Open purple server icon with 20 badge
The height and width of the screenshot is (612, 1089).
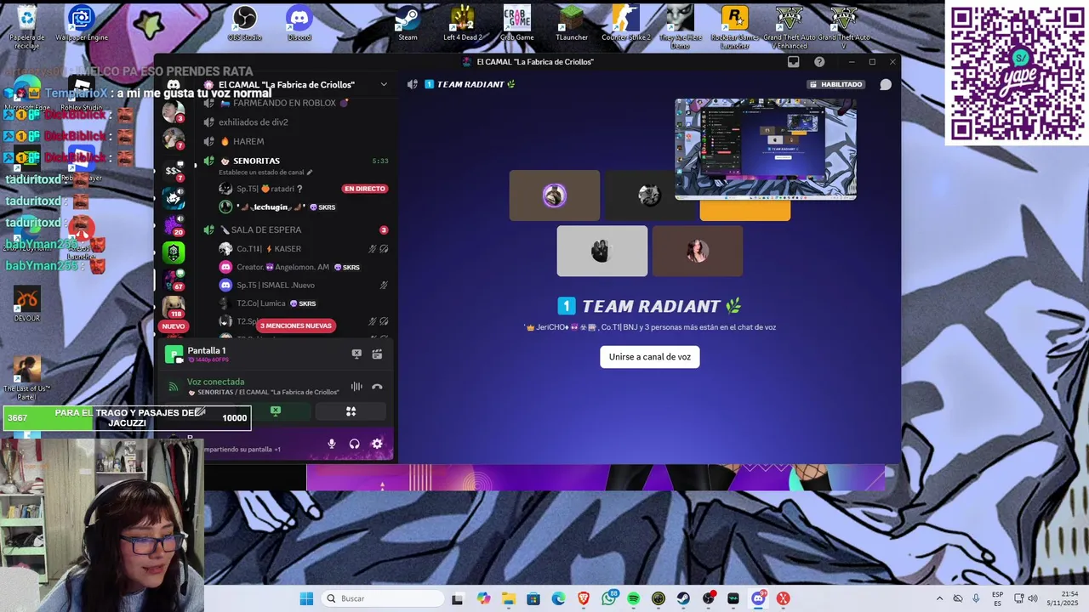174,225
